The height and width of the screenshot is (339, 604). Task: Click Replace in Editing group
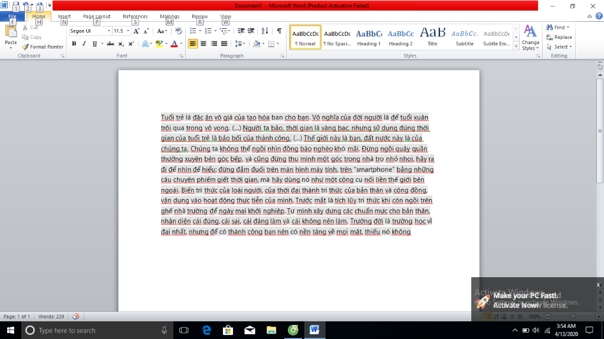click(559, 37)
